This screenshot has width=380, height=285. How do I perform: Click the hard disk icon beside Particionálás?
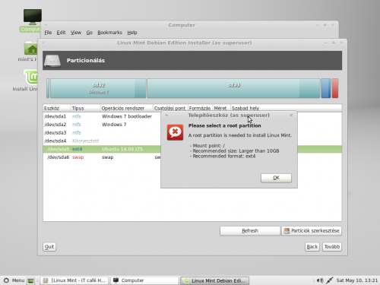tap(52, 61)
